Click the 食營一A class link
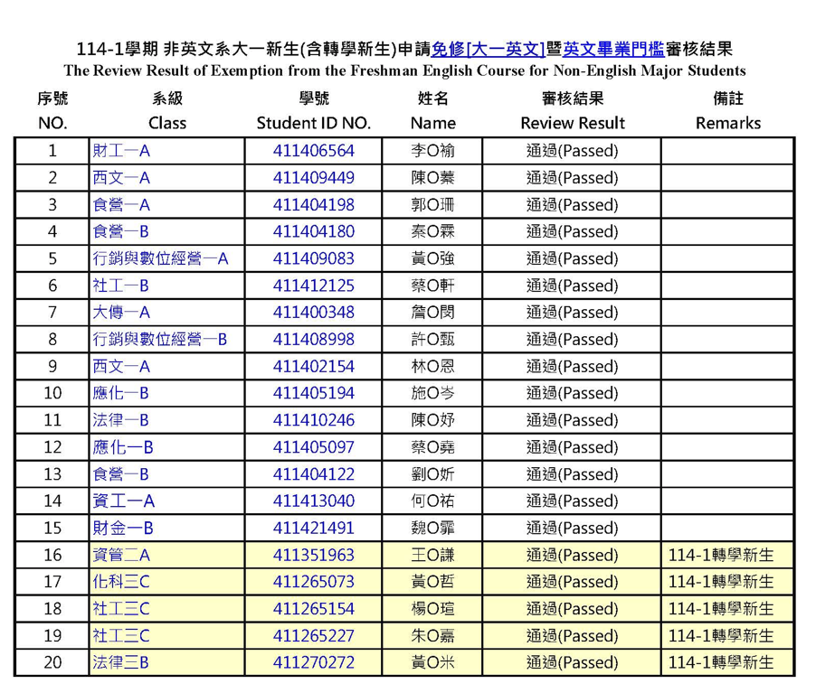The height and width of the screenshot is (693, 816). coord(121,205)
